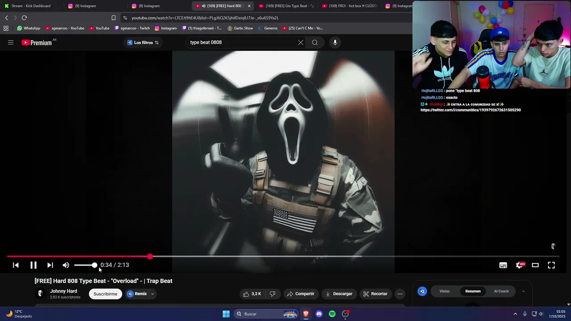Go back in browser history
The height and width of the screenshot is (321, 571).
tap(7, 18)
